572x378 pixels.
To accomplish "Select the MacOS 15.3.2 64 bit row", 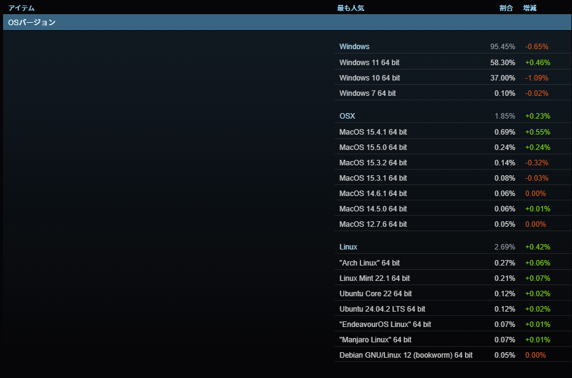I will tap(453, 163).
